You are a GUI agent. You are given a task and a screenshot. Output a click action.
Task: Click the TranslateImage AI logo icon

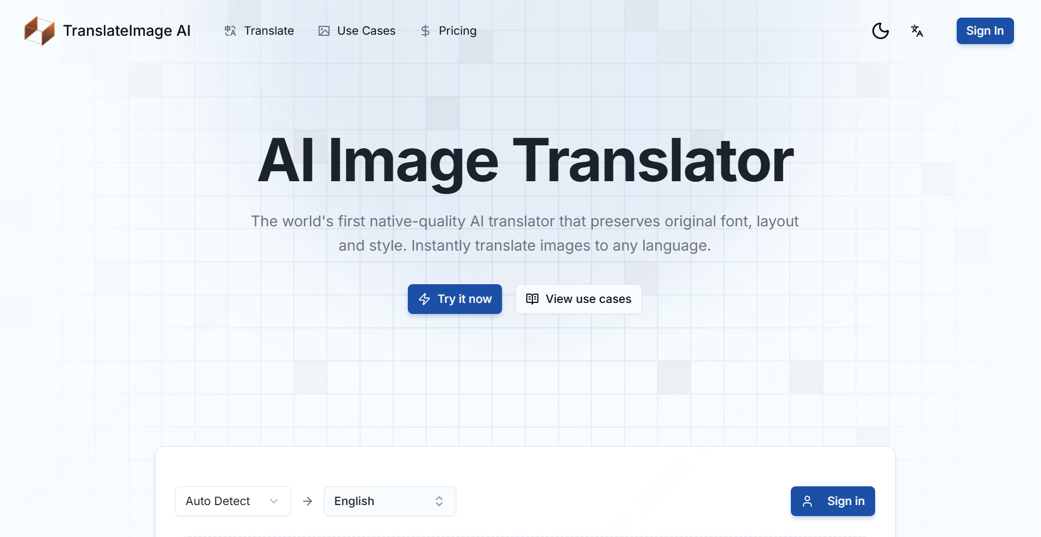[39, 31]
